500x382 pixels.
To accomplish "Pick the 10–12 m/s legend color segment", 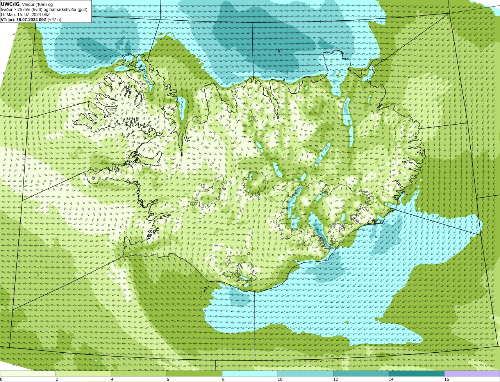I will click(306, 374).
